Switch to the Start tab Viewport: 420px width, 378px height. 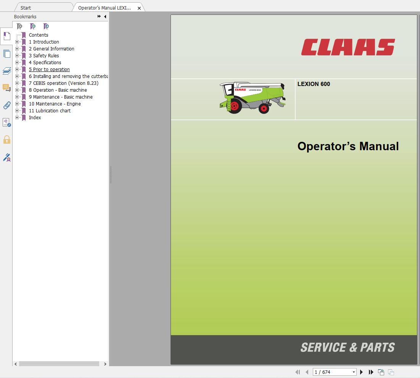(x=25, y=7)
